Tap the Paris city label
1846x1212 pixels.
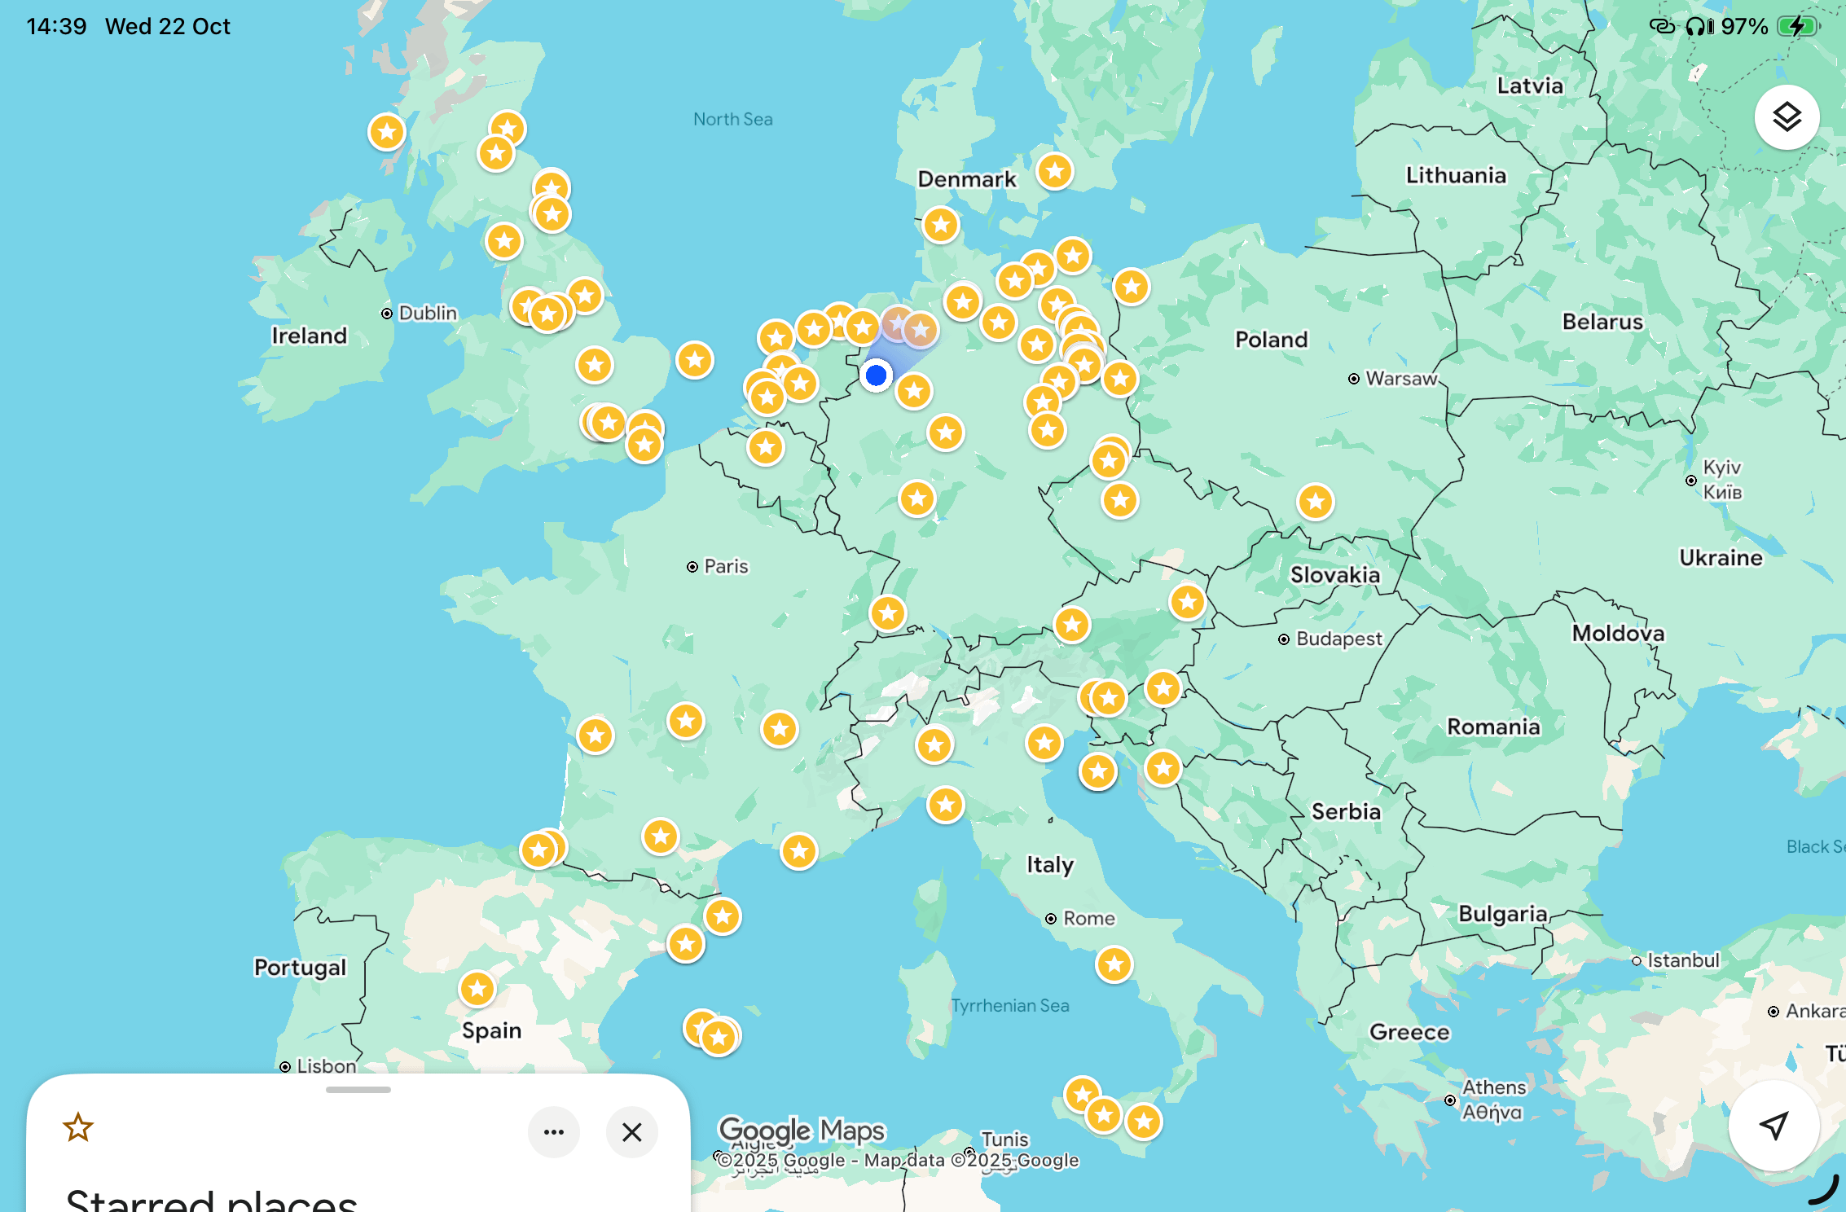pos(725,566)
